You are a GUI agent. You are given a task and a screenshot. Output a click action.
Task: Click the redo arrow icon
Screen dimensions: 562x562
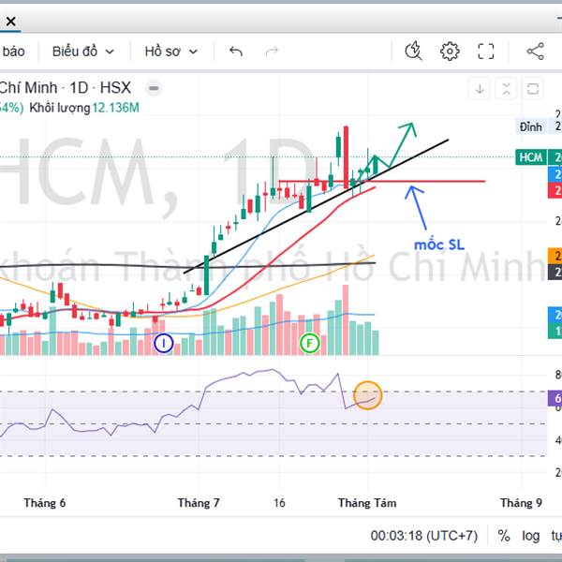pyautogui.click(x=272, y=52)
